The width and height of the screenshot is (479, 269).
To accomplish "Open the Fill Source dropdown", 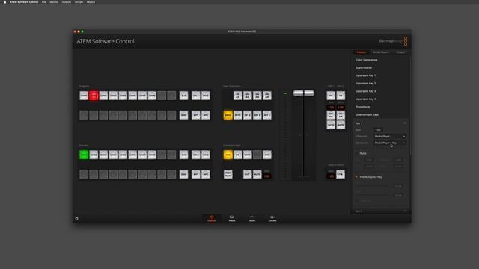I will tap(390, 136).
